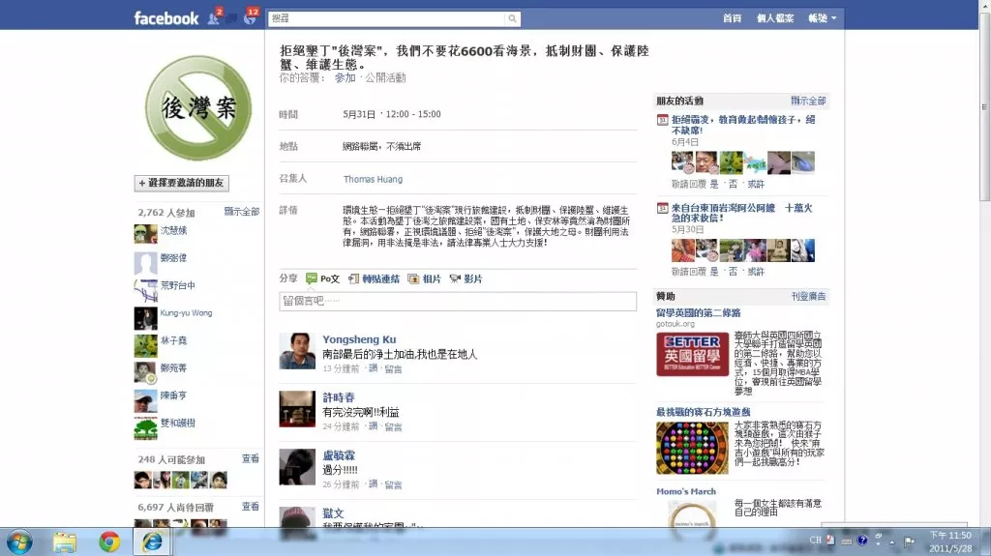Click the search magnifier icon
The width and height of the screenshot is (991, 556).
(x=513, y=18)
